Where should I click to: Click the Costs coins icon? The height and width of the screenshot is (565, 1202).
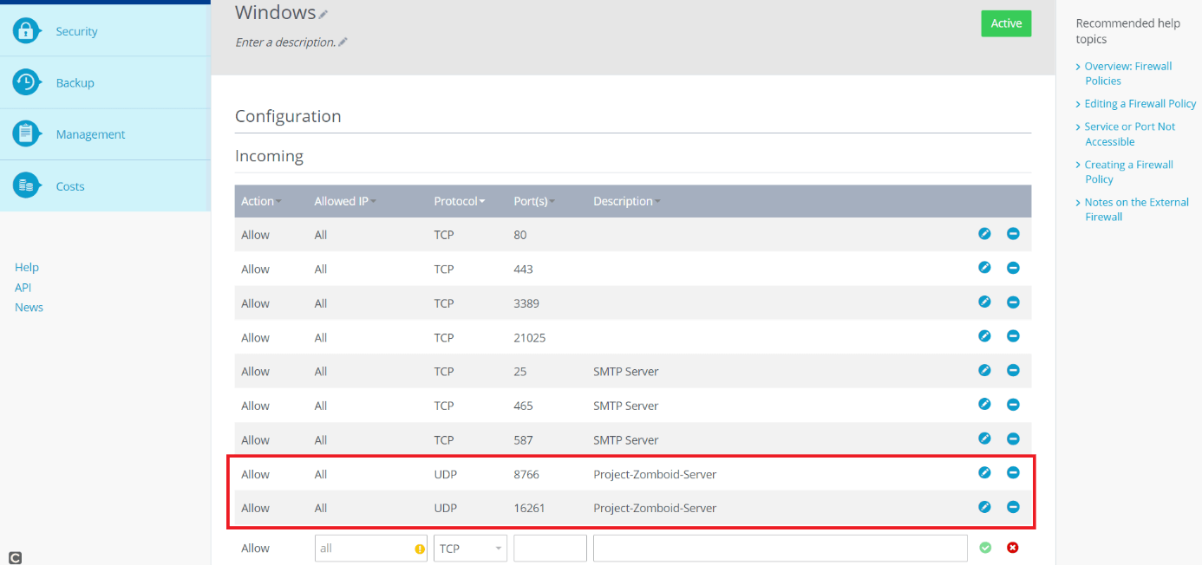coord(27,185)
